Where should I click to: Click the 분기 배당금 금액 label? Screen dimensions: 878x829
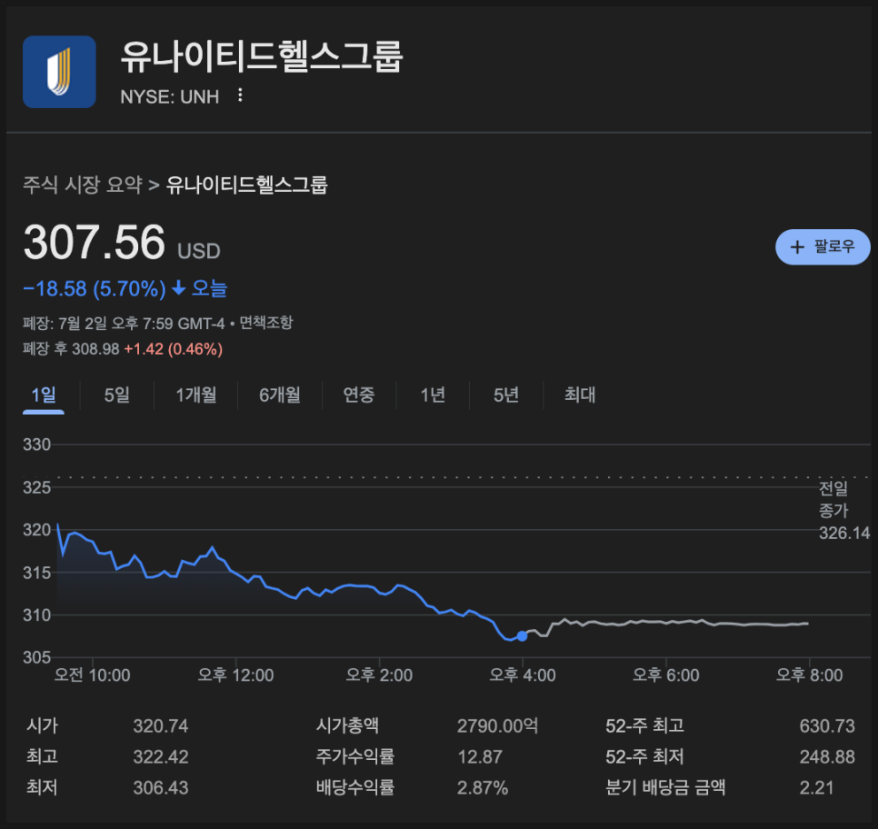(665, 787)
